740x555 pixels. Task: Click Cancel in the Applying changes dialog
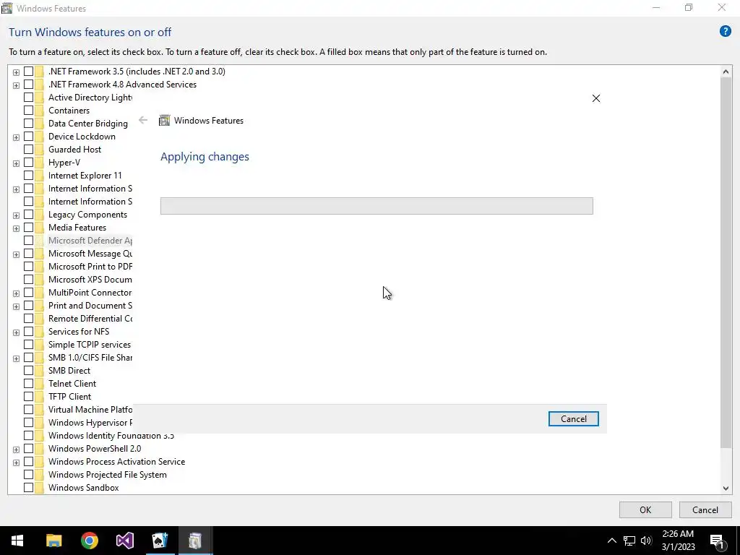click(x=573, y=418)
